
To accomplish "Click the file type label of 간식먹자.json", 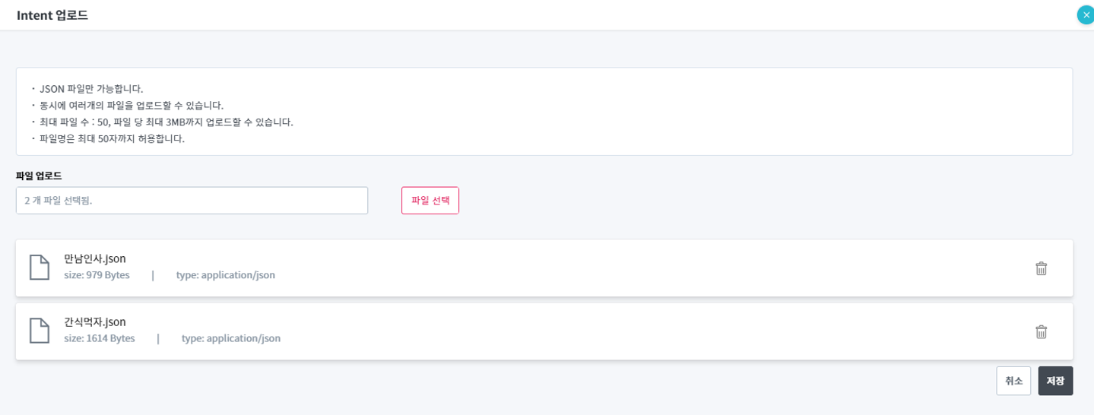I will pos(231,338).
